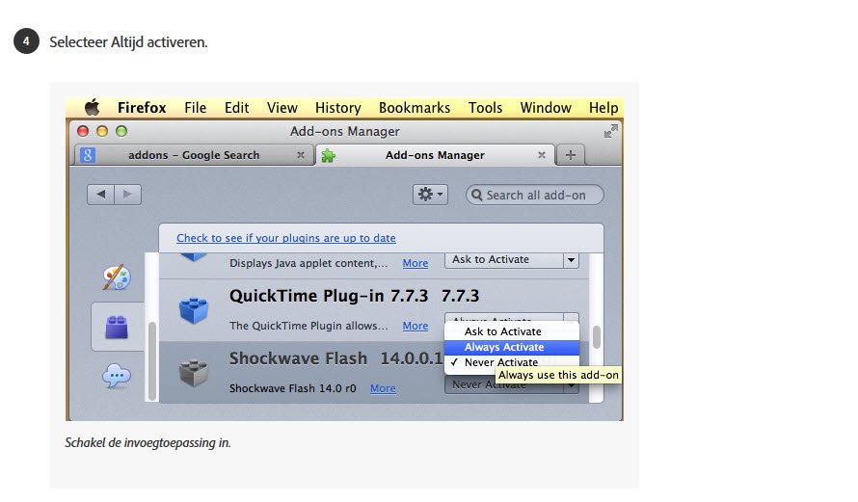Open the Shockwave Flash 'Never Activate' dropdown
Screen dimensions: 858x502
click(x=512, y=385)
